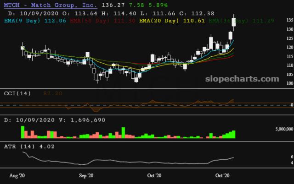Click the first green volume bar in August
The width and height of the screenshot is (294, 184).
pyautogui.click(x=23, y=132)
